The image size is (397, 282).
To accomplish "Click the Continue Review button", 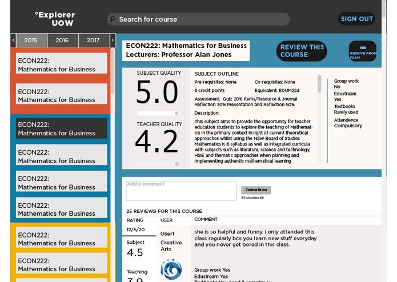I will (256, 190).
